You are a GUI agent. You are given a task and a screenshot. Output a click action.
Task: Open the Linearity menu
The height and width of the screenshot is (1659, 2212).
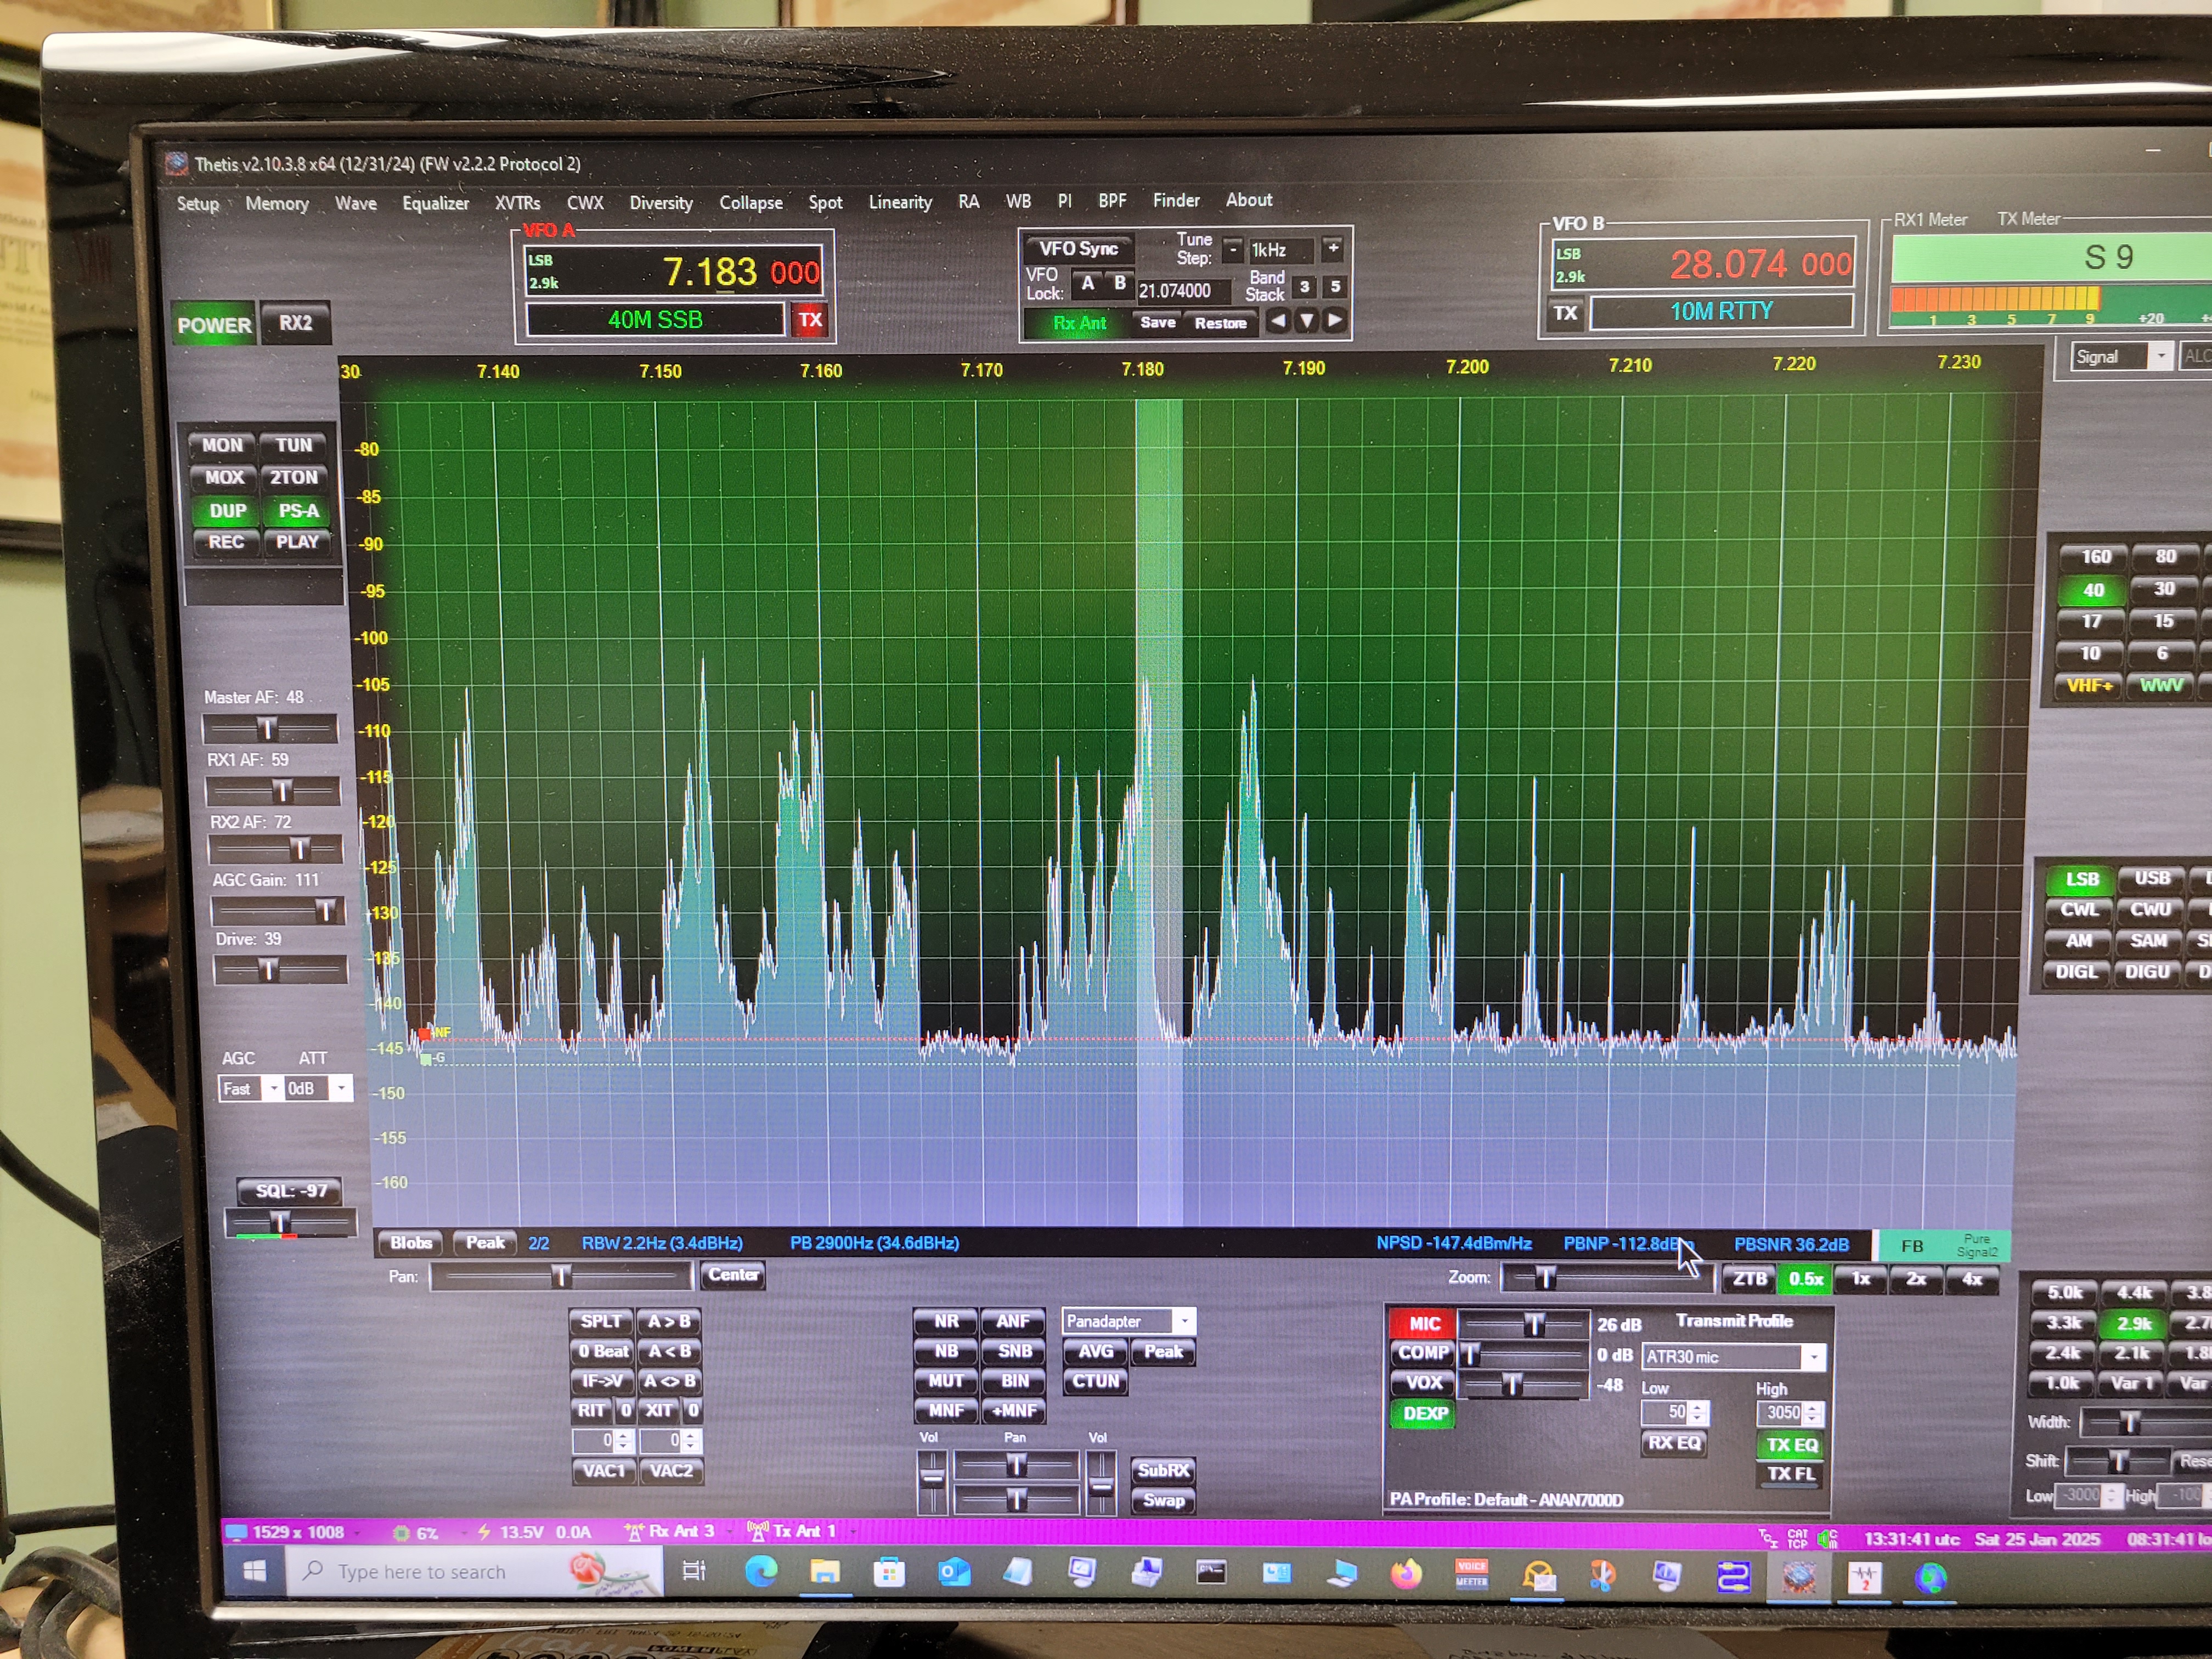tap(900, 202)
